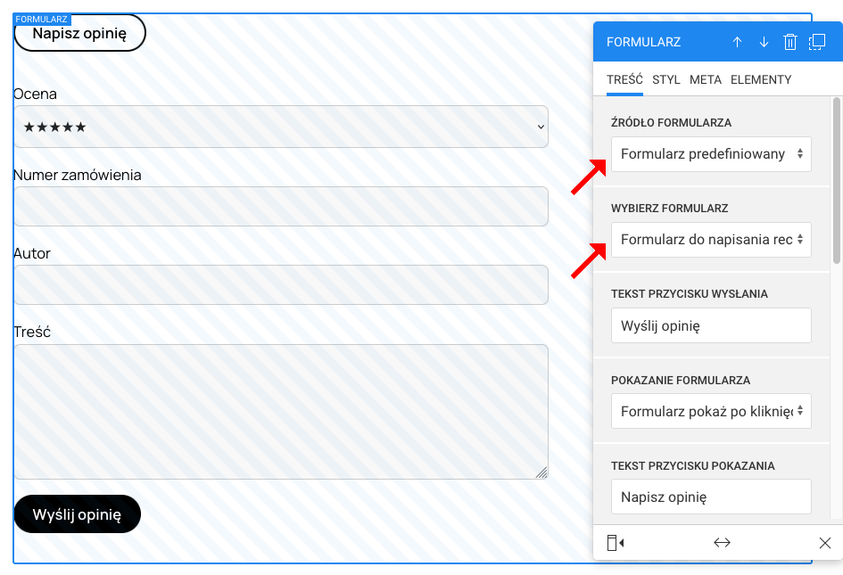The image size is (843, 575).
Task: Click the Napisz opinię button
Action: 79,33
